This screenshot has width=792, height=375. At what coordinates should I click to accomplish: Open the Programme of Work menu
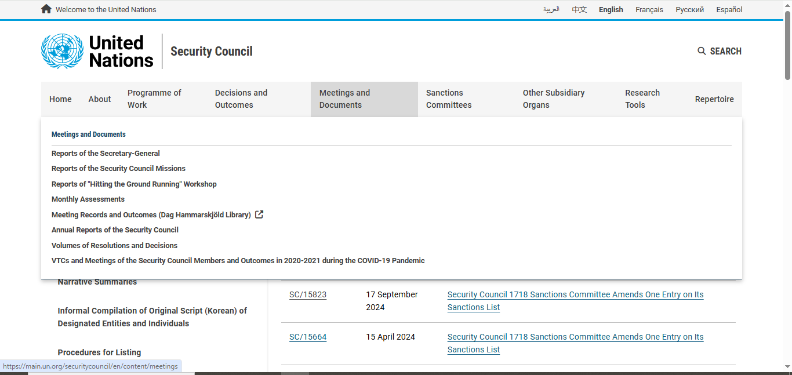pyautogui.click(x=154, y=99)
